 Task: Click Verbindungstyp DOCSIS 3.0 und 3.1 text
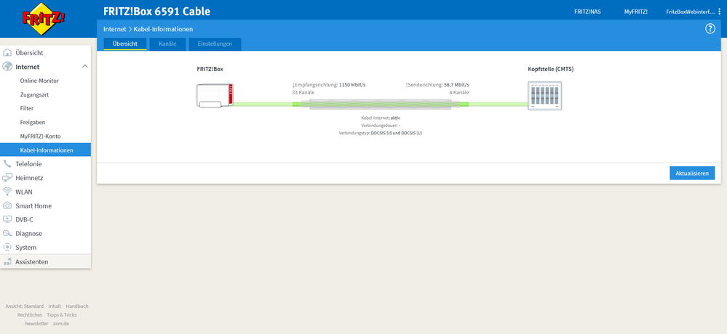tap(381, 133)
